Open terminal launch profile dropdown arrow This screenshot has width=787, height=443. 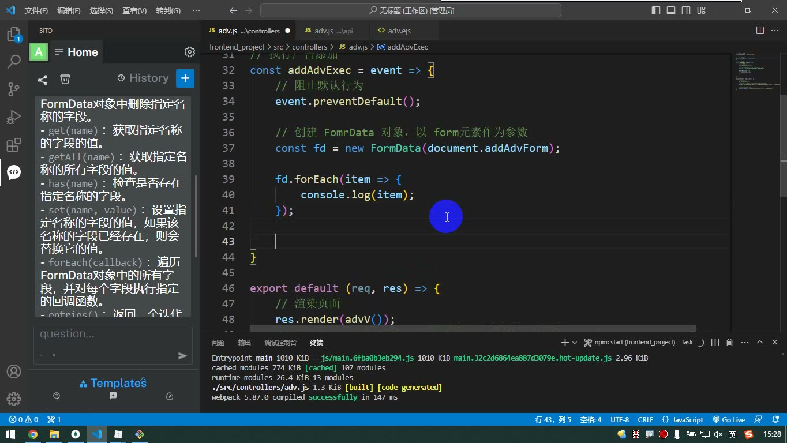[575, 342]
